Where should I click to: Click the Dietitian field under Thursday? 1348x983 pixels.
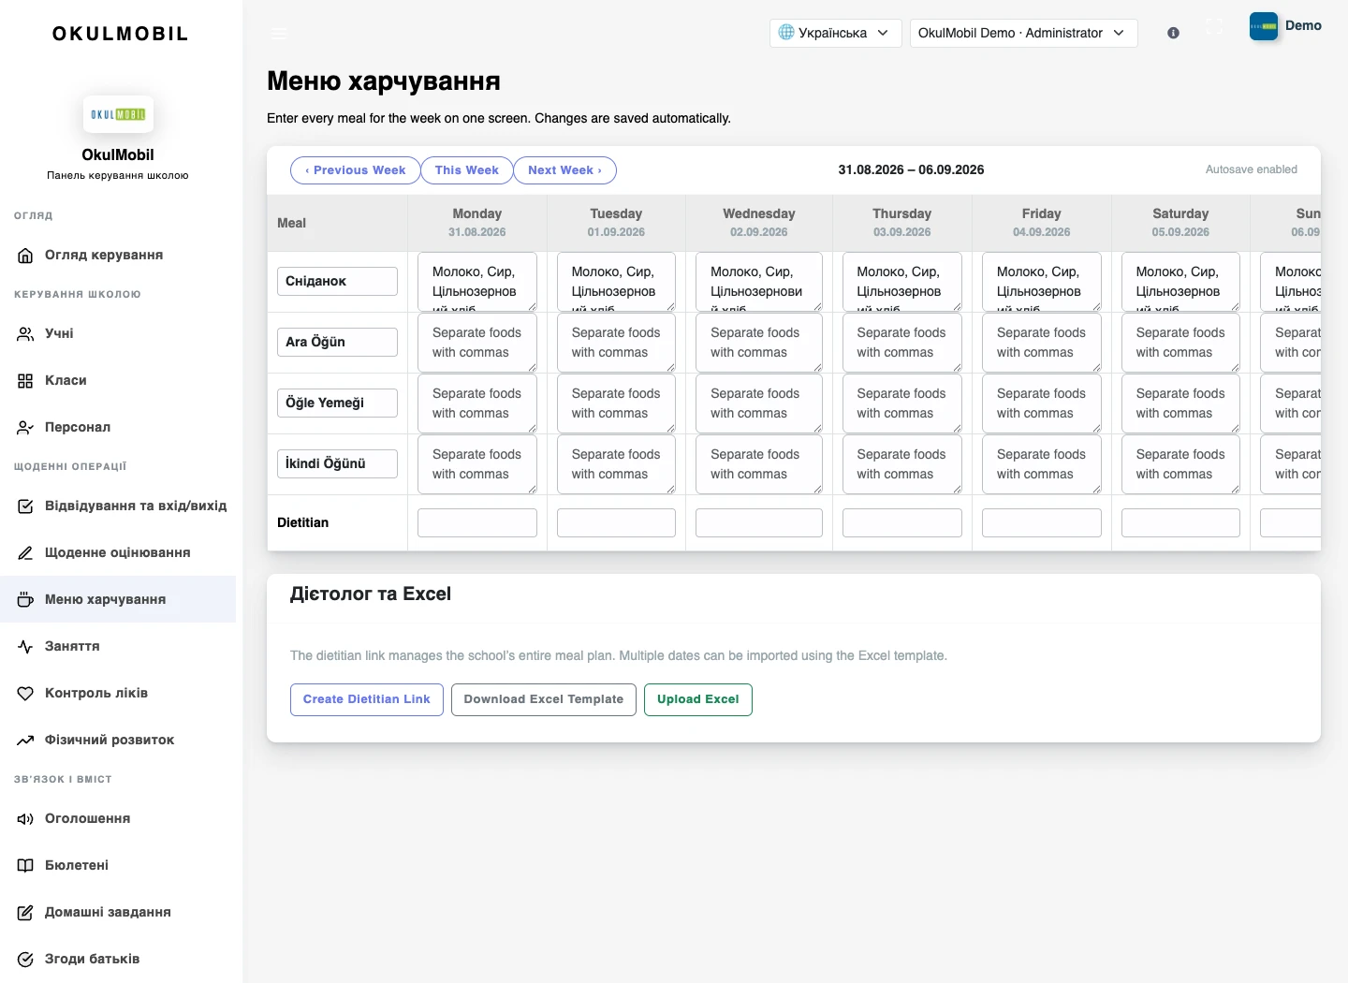point(902,522)
